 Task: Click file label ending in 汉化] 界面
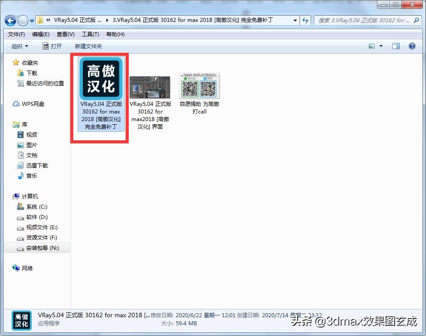pyautogui.click(x=150, y=115)
